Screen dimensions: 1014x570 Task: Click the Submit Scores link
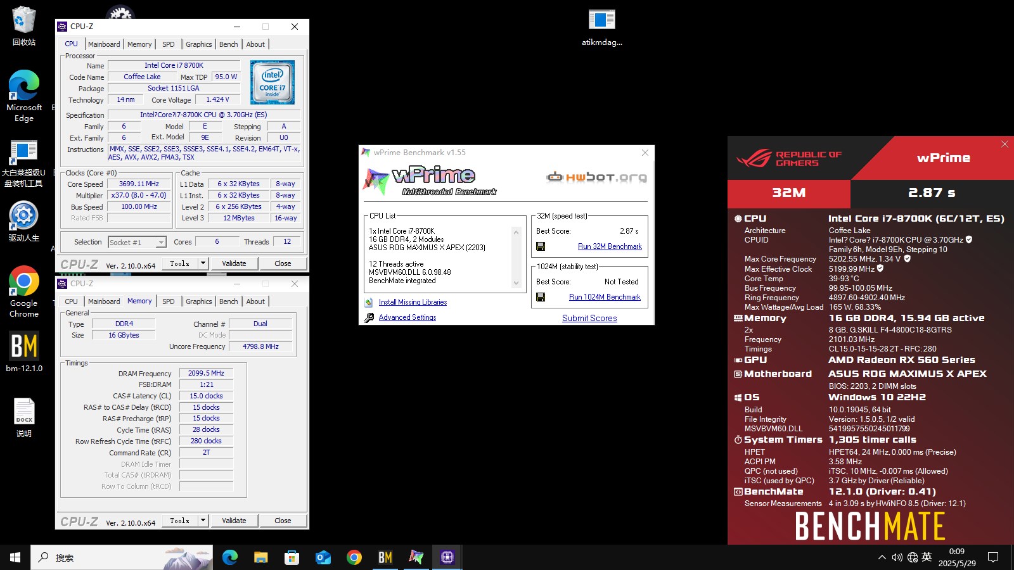tap(589, 318)
